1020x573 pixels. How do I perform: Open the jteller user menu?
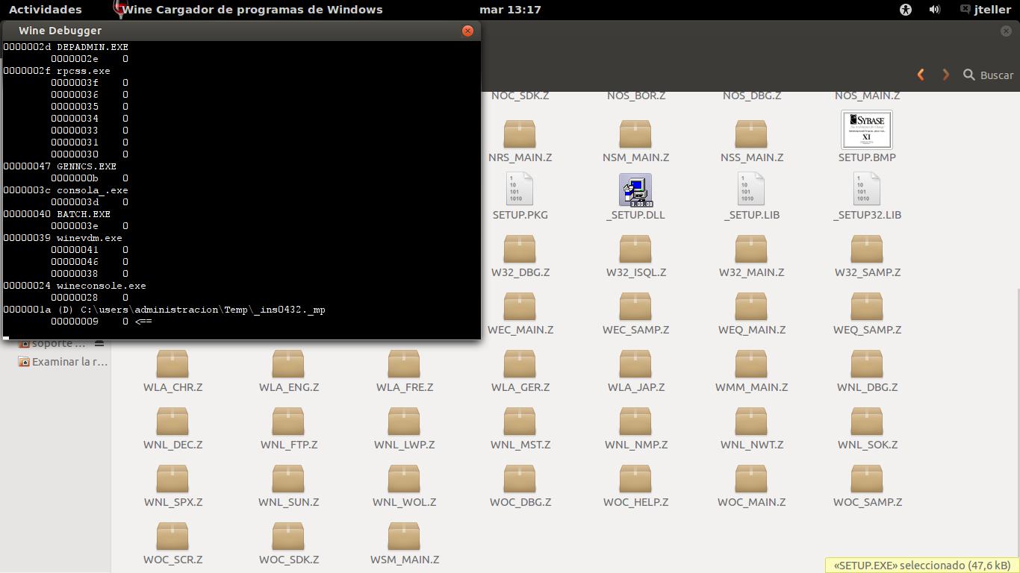[x=986, y=10]
